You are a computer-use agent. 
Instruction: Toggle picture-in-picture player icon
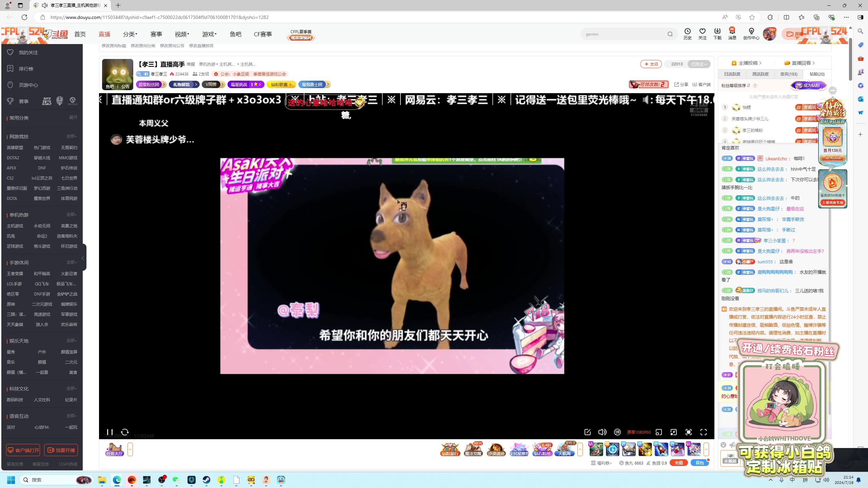click(x=674, y=432)
